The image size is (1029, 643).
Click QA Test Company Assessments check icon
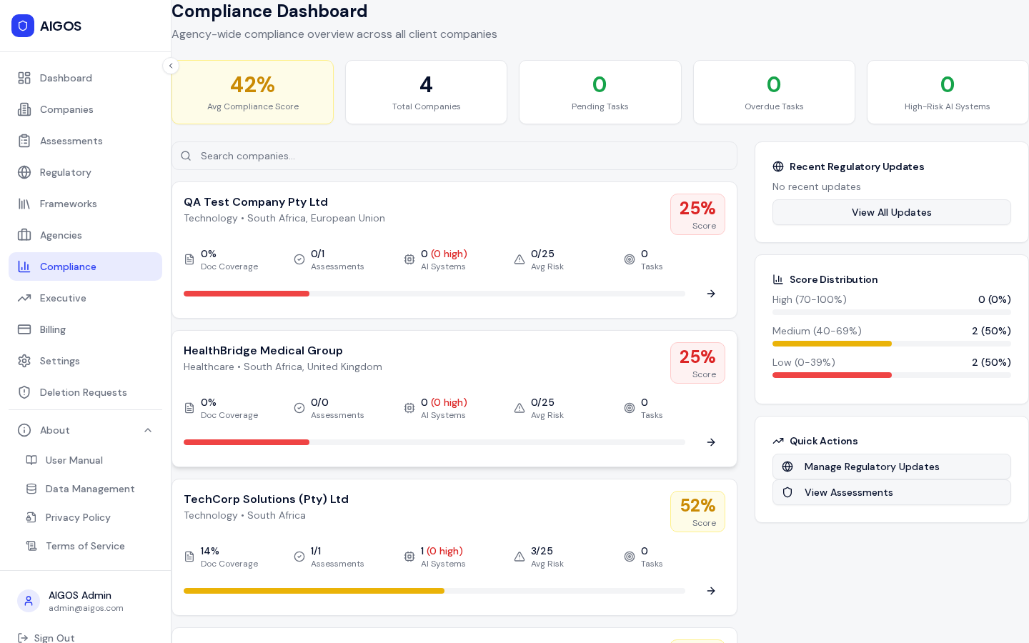click(x=299, y=259)
